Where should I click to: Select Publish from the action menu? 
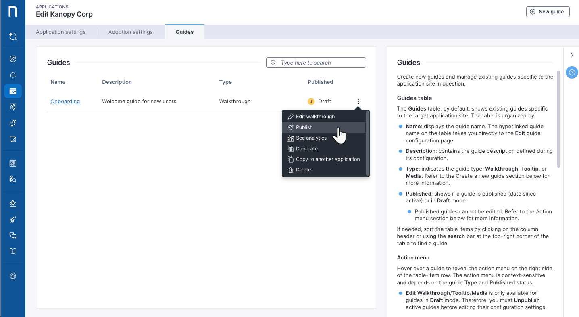tap(304, 127)
